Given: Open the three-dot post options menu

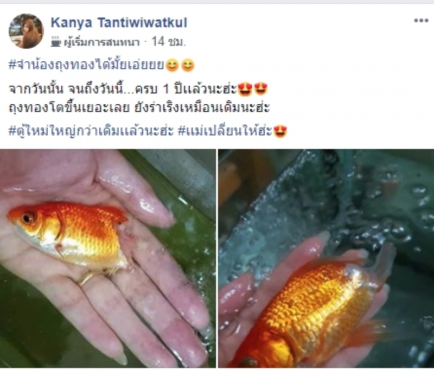Looking at the screenshot, I should click(421, 21).
